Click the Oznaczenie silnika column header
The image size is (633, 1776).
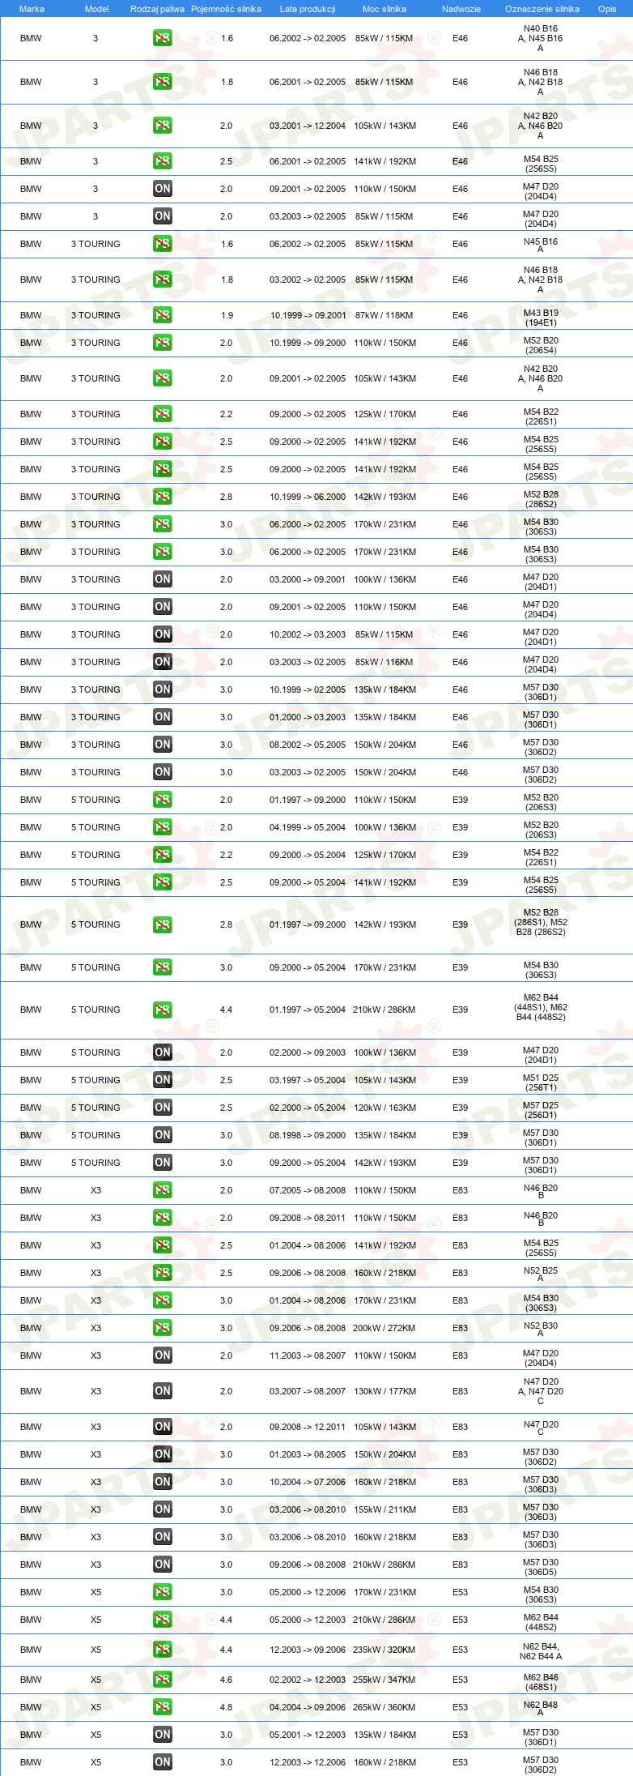pyautogui.click(x=542, y=9)
